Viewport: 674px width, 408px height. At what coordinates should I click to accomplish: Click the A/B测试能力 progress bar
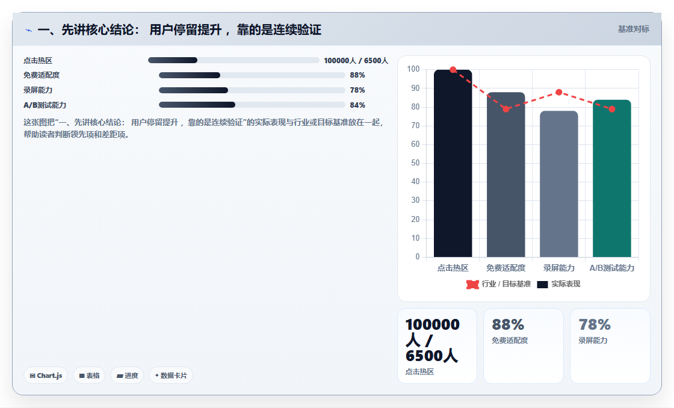tap(252, 105)
